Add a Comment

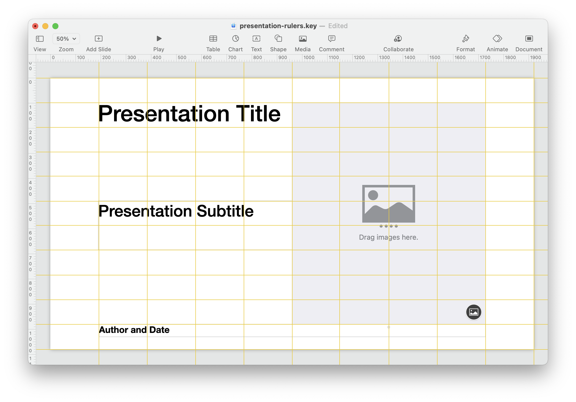[331, 39]
